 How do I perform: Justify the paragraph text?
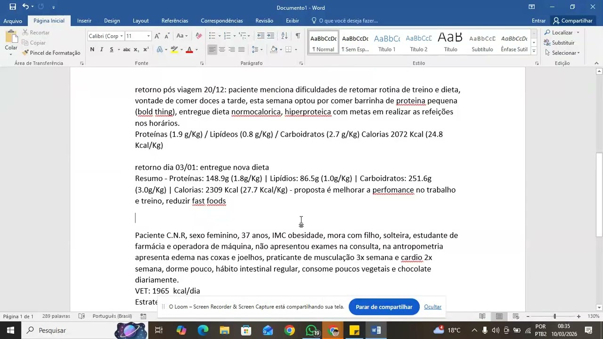(x=241, y=49)
